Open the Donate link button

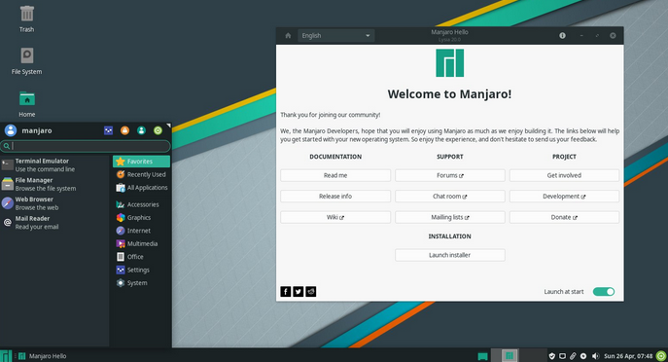click(x=564, y=217)
